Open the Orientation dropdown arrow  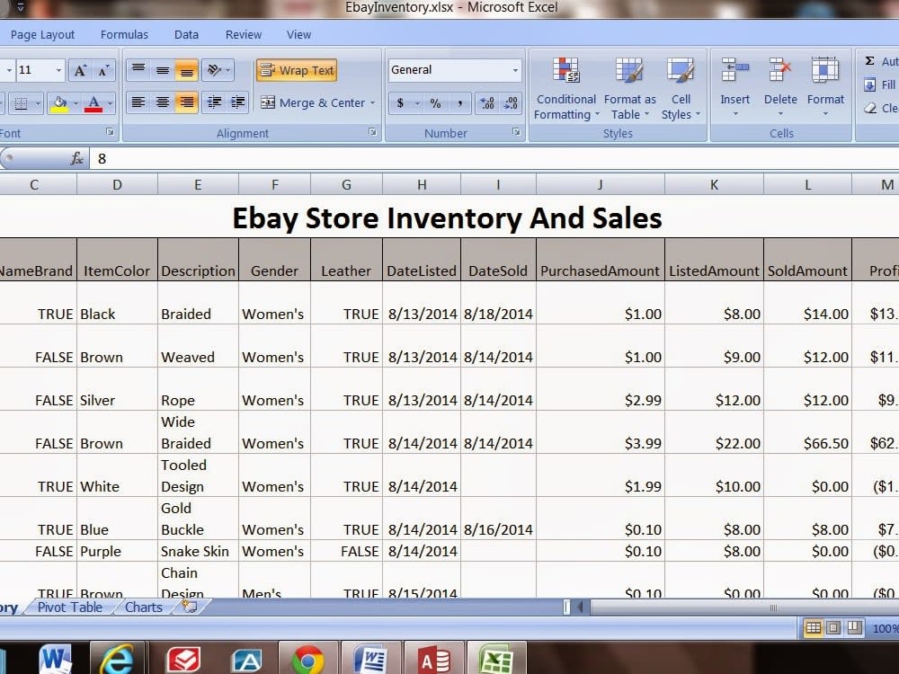pyautogui.click(x=228, y=70)
